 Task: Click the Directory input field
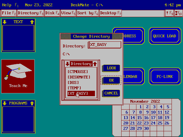(105, 45)
